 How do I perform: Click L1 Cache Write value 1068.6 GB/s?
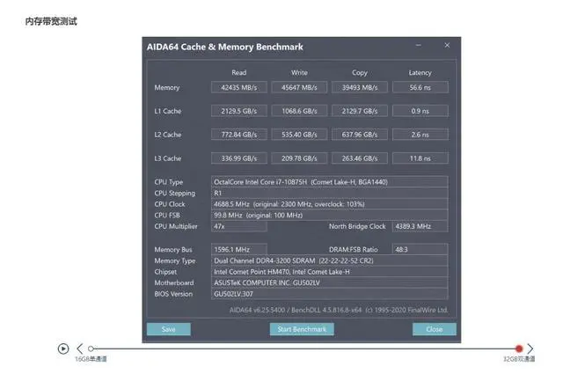[299, 111]
